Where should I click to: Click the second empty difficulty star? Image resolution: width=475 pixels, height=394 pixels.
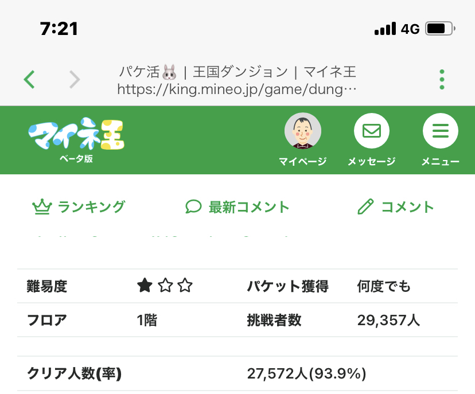pos(165,286)
